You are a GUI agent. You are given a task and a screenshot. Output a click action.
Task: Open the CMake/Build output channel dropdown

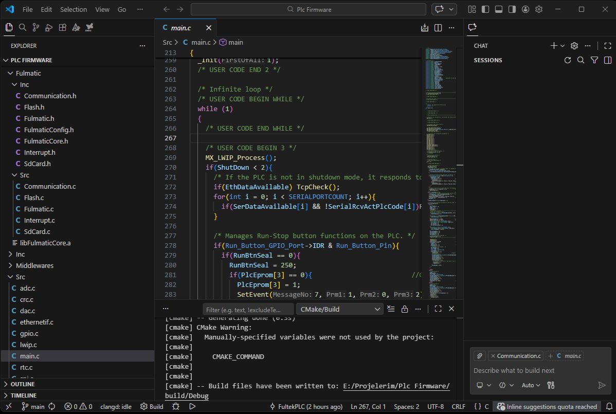[340, 309]
